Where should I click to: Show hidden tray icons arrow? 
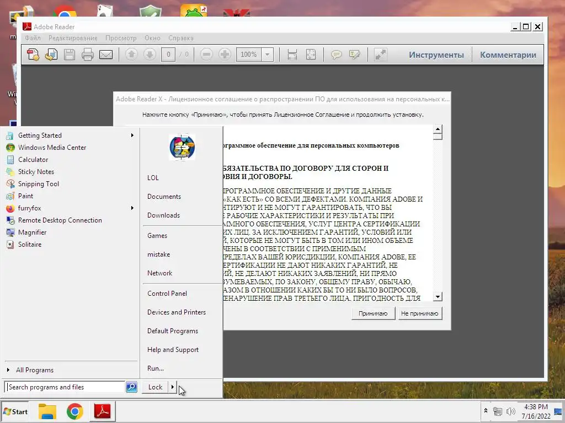coord(486,410)
